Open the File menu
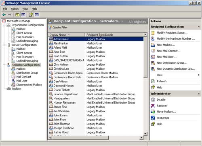The width and height of the screenshot is (202, 146). (x=5, y=9)
